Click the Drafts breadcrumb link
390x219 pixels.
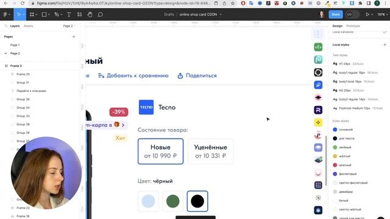coord(169,15)
